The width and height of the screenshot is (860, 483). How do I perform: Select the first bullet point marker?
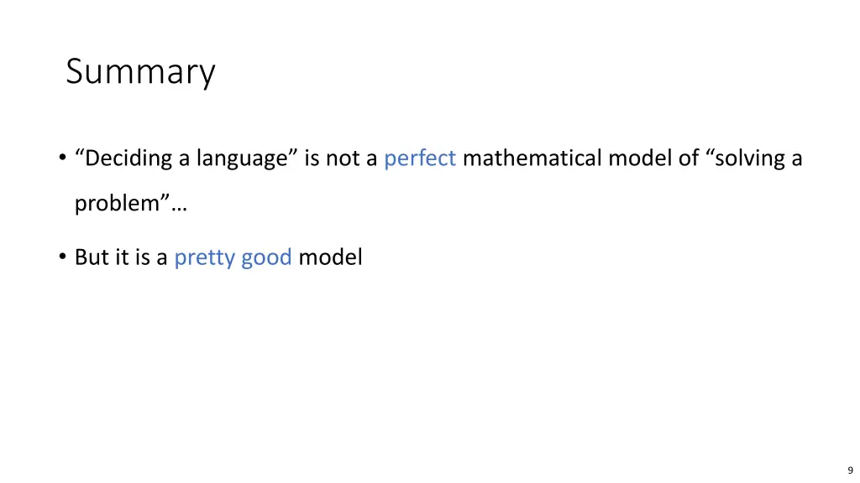point(63,158)
